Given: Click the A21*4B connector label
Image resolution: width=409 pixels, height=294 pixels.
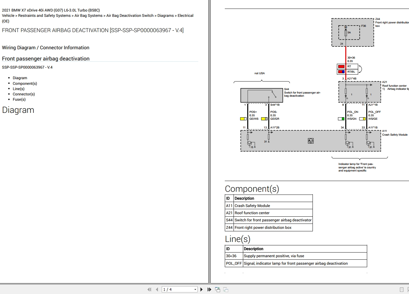Looking at the screenshot, I should click(352, 79).
